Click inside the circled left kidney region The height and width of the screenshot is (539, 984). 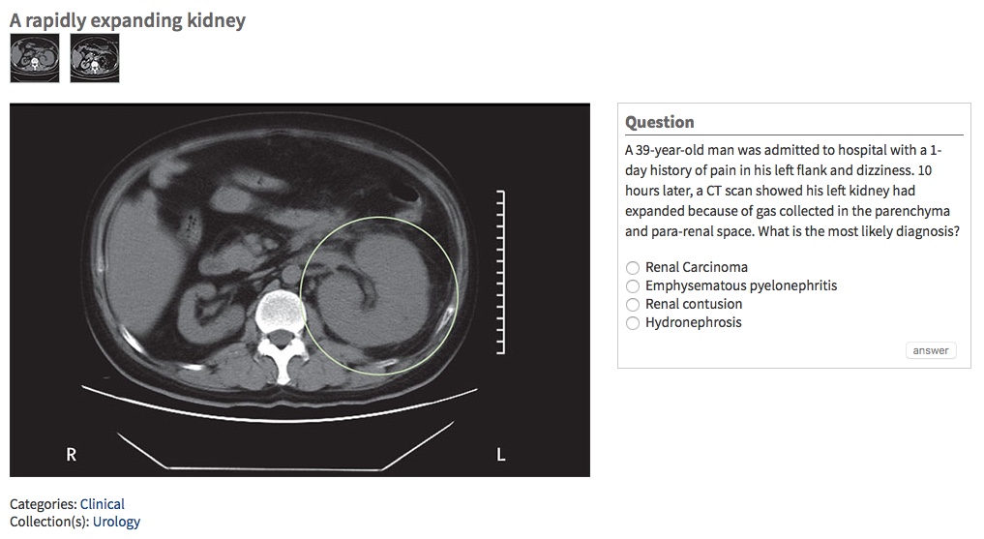click(387, 290)
